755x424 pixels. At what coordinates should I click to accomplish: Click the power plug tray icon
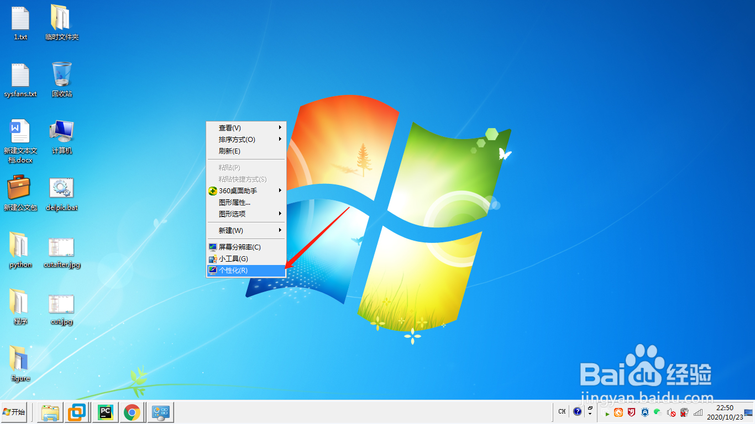tap(684, 412)
